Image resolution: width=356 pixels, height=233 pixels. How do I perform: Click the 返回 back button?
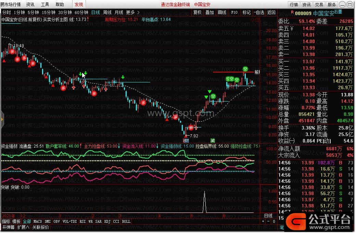click(271, 12)
